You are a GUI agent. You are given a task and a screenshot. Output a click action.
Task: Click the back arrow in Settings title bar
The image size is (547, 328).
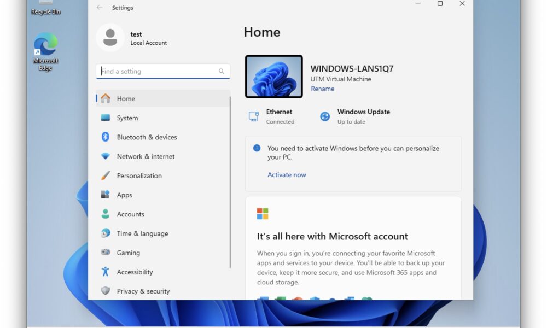(x=100, y=7)
